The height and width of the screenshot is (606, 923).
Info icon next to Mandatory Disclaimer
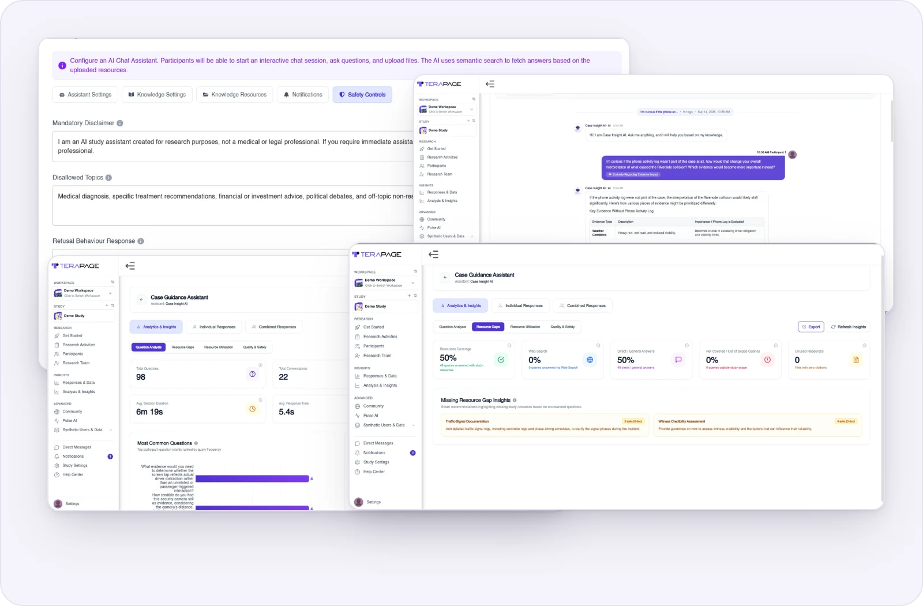coord(120,123)
